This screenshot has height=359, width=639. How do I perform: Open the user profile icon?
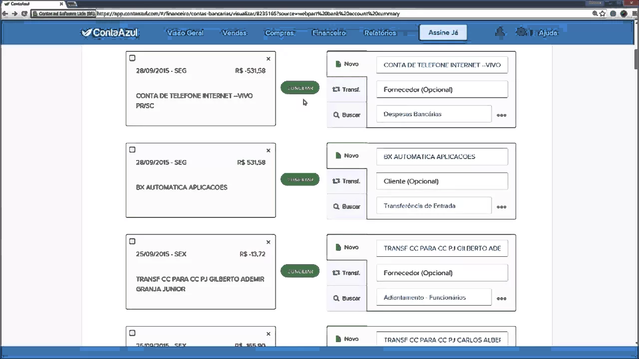click(x=500, y=32)
